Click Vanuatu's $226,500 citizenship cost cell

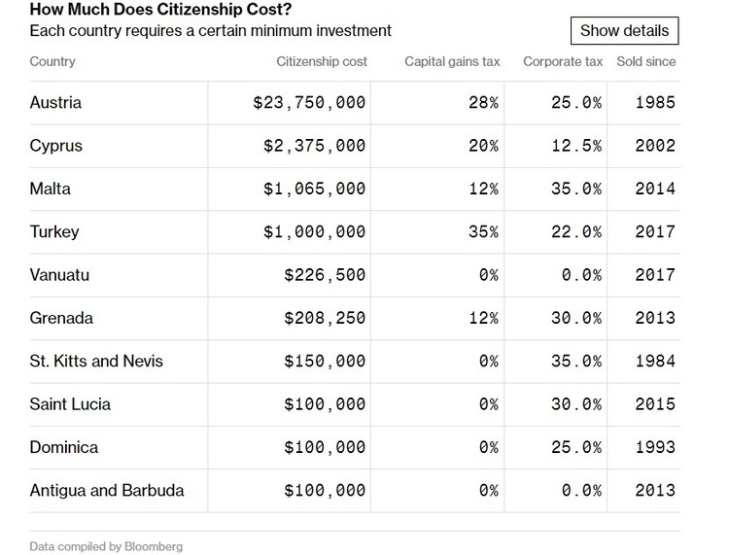pyautogui.click(x=325, y=275)
